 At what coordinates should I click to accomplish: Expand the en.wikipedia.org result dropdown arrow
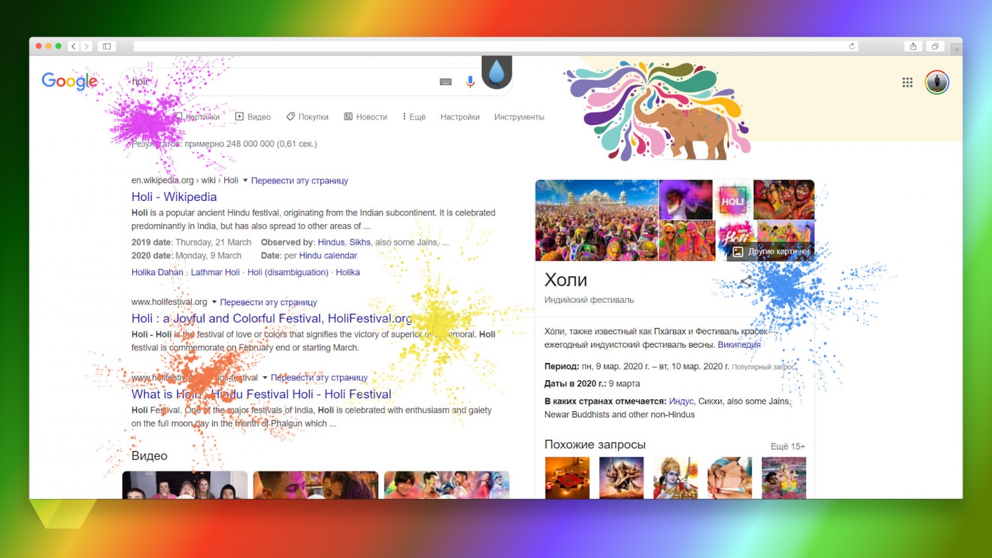click(x=245, y=180)
